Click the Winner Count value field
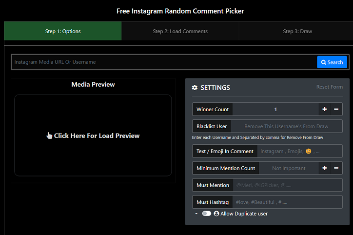The height and width of the screenshot is (235, 353). [x=275, y=109]
